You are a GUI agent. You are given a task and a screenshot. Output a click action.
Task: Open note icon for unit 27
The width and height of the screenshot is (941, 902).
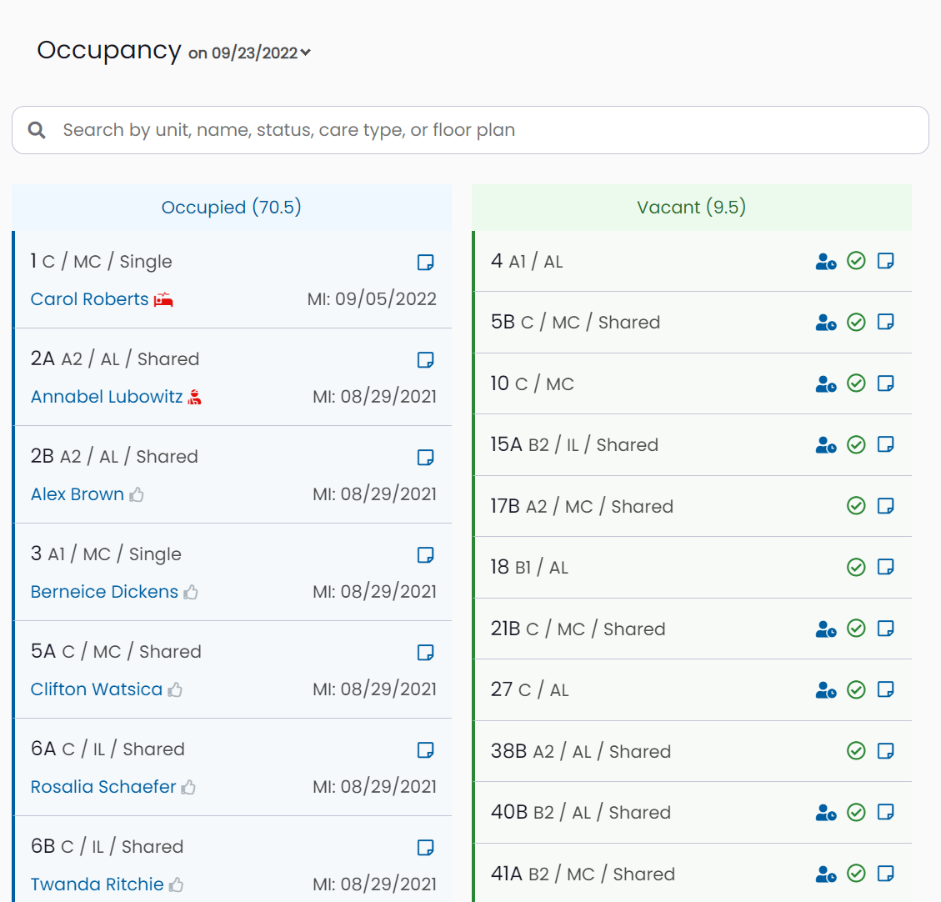point(886,689)
